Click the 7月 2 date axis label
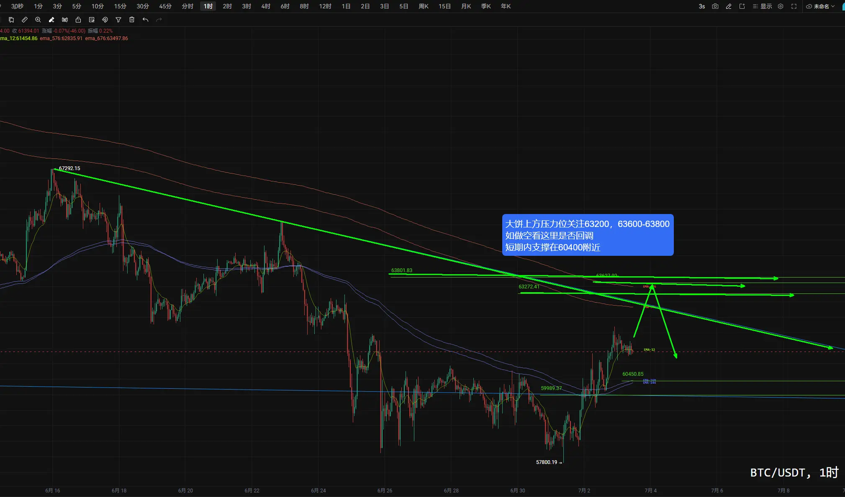This screenshot has height=497, width=845. click(x=584, y=491)
